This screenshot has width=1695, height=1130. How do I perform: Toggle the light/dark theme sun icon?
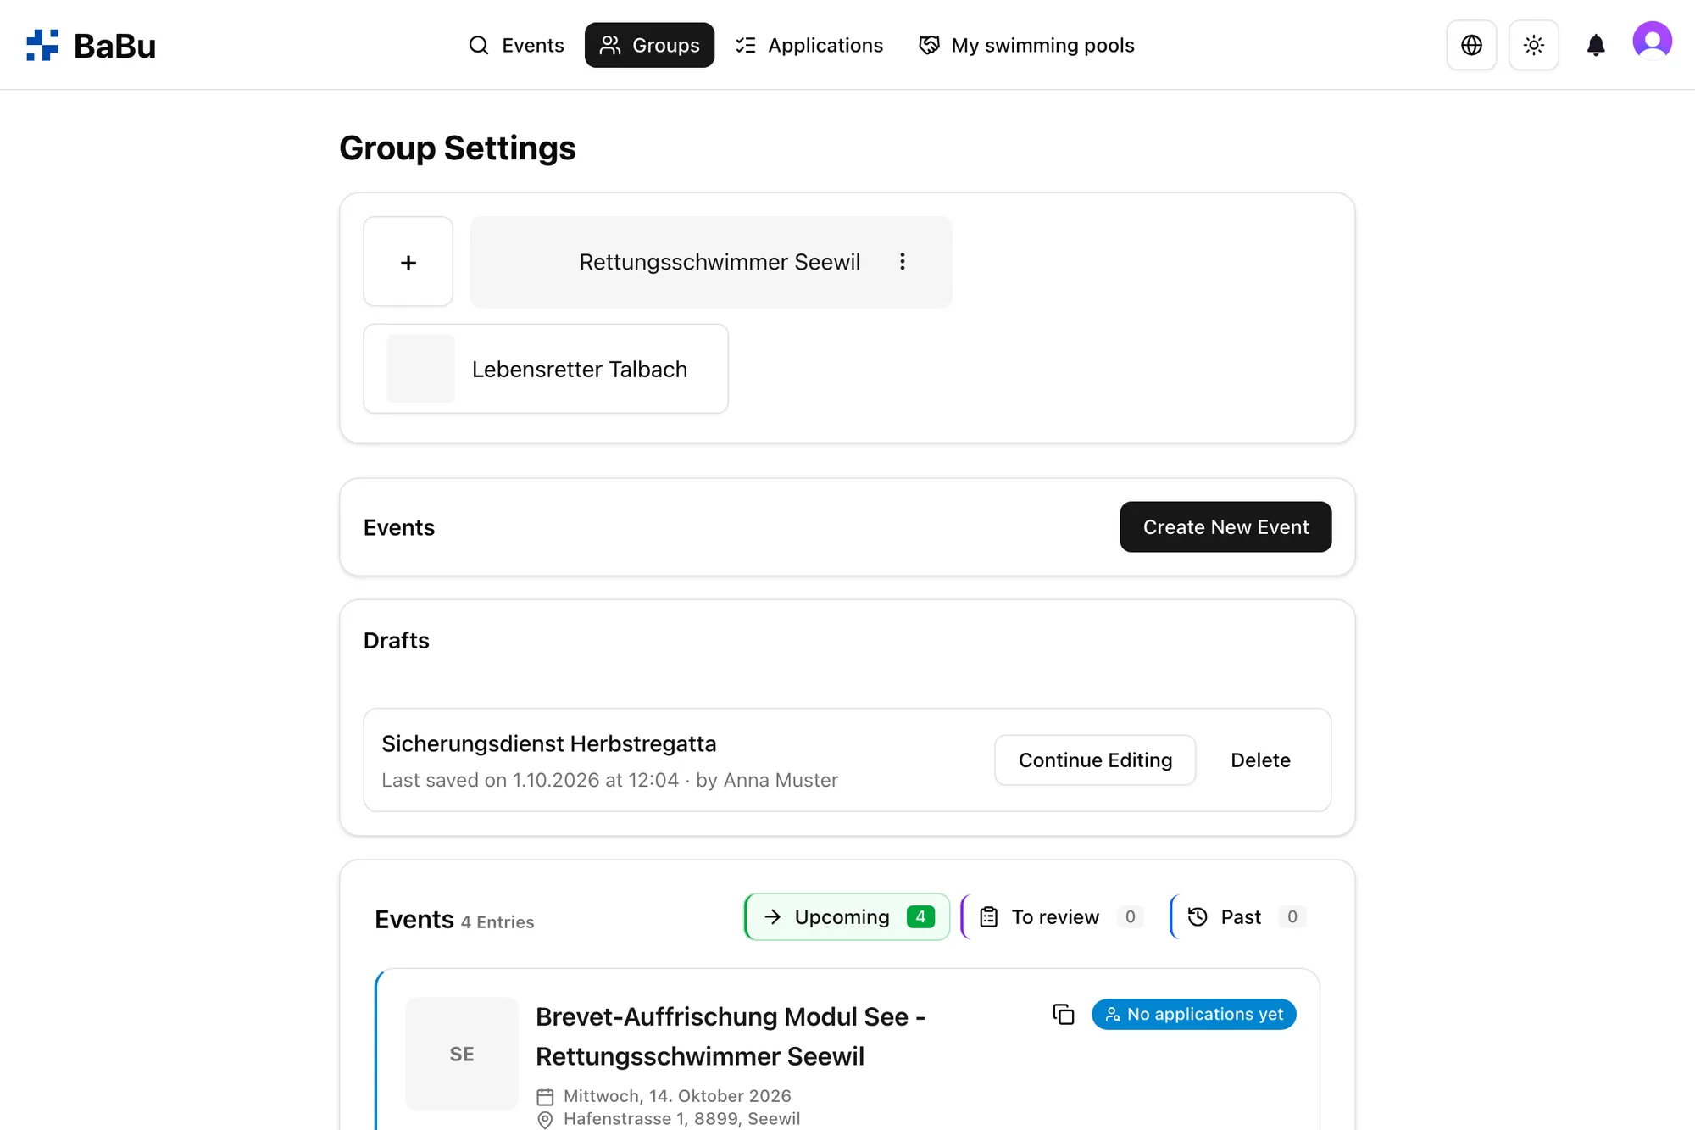pos(1533,45)
